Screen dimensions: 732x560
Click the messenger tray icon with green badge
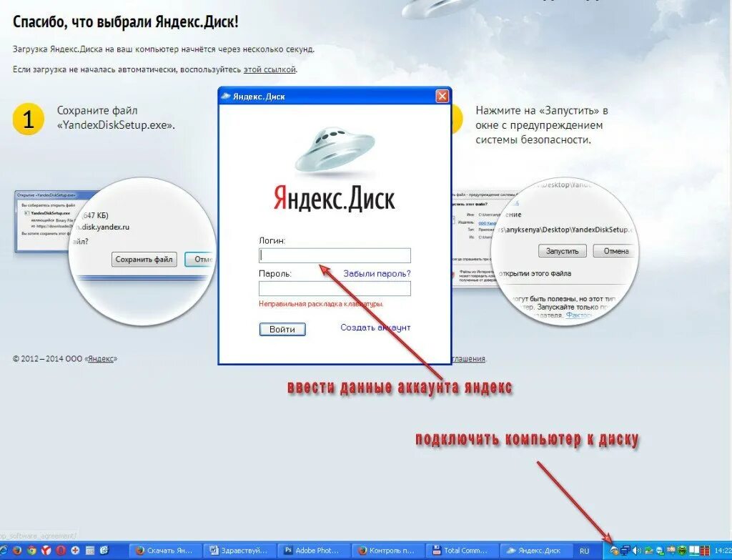click(660, 551)
